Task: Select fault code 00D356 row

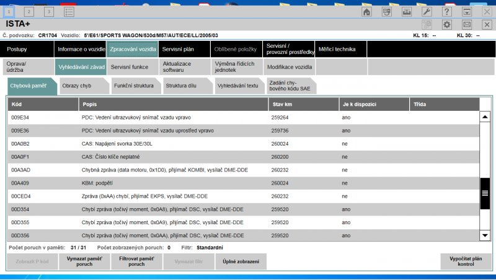Action: click(244, 235)
